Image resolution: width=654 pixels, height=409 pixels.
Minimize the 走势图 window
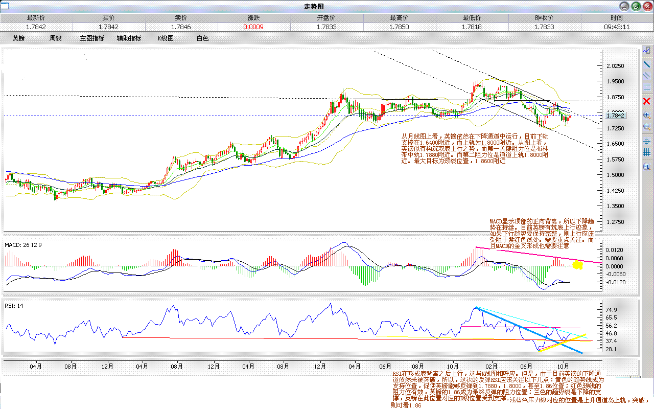pos(624,7)
